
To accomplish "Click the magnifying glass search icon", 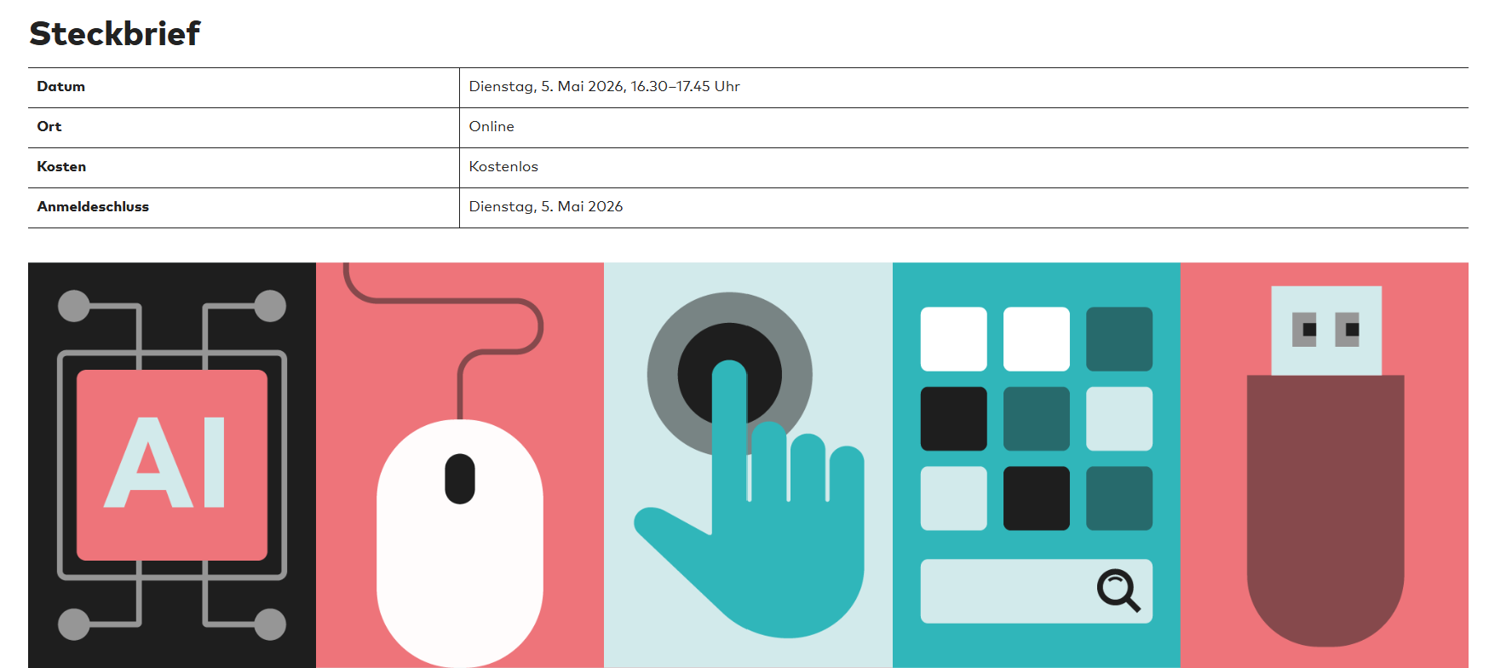I will [x=1118, y=590].
